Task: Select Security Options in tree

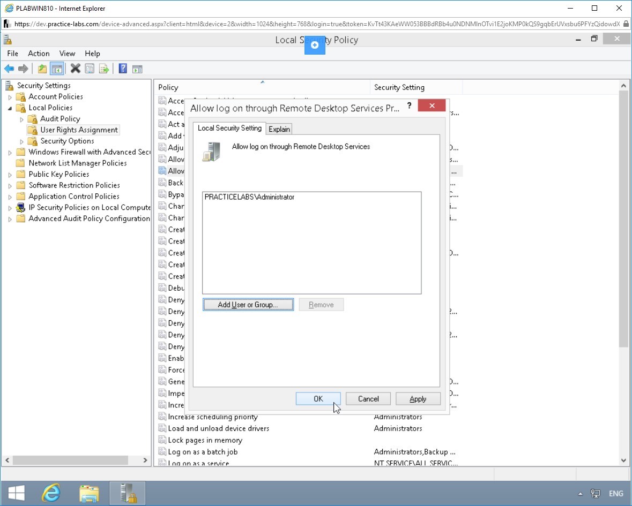Action: (x=67, y=141)
